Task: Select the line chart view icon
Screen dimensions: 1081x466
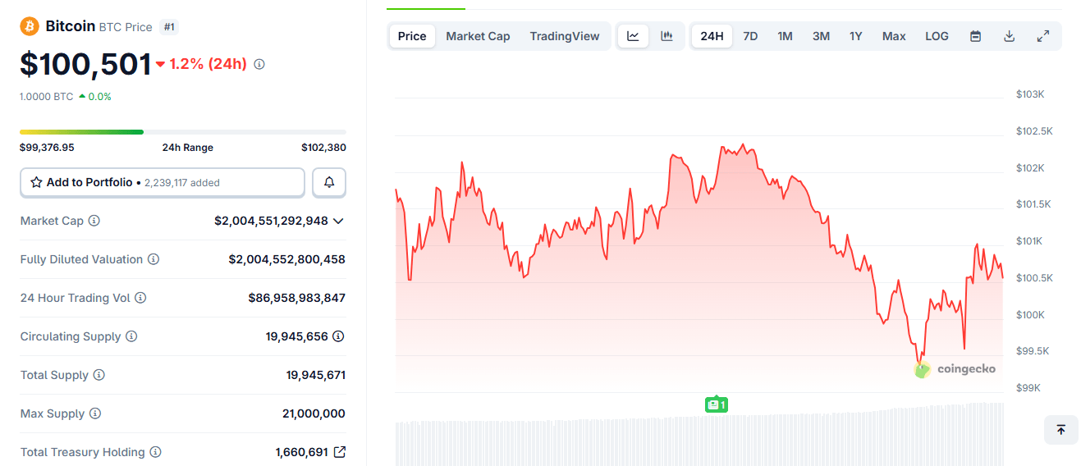Action: click(x=633, y=36)
